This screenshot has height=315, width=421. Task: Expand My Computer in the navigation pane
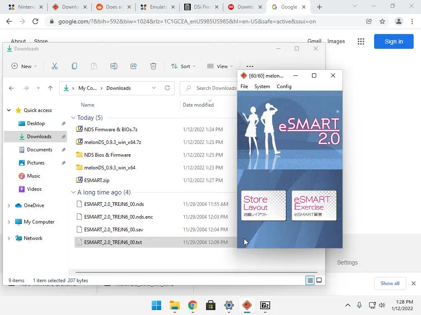point(9,222)
